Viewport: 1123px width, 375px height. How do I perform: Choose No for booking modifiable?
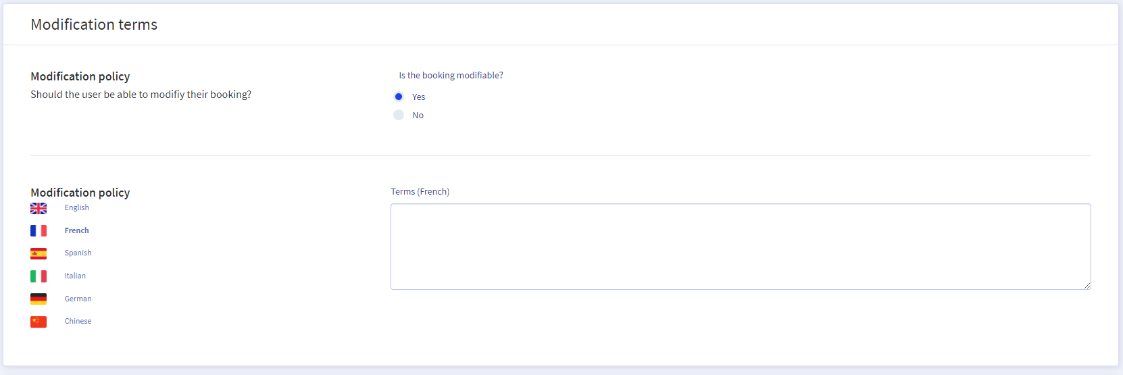tap(399, 115)
